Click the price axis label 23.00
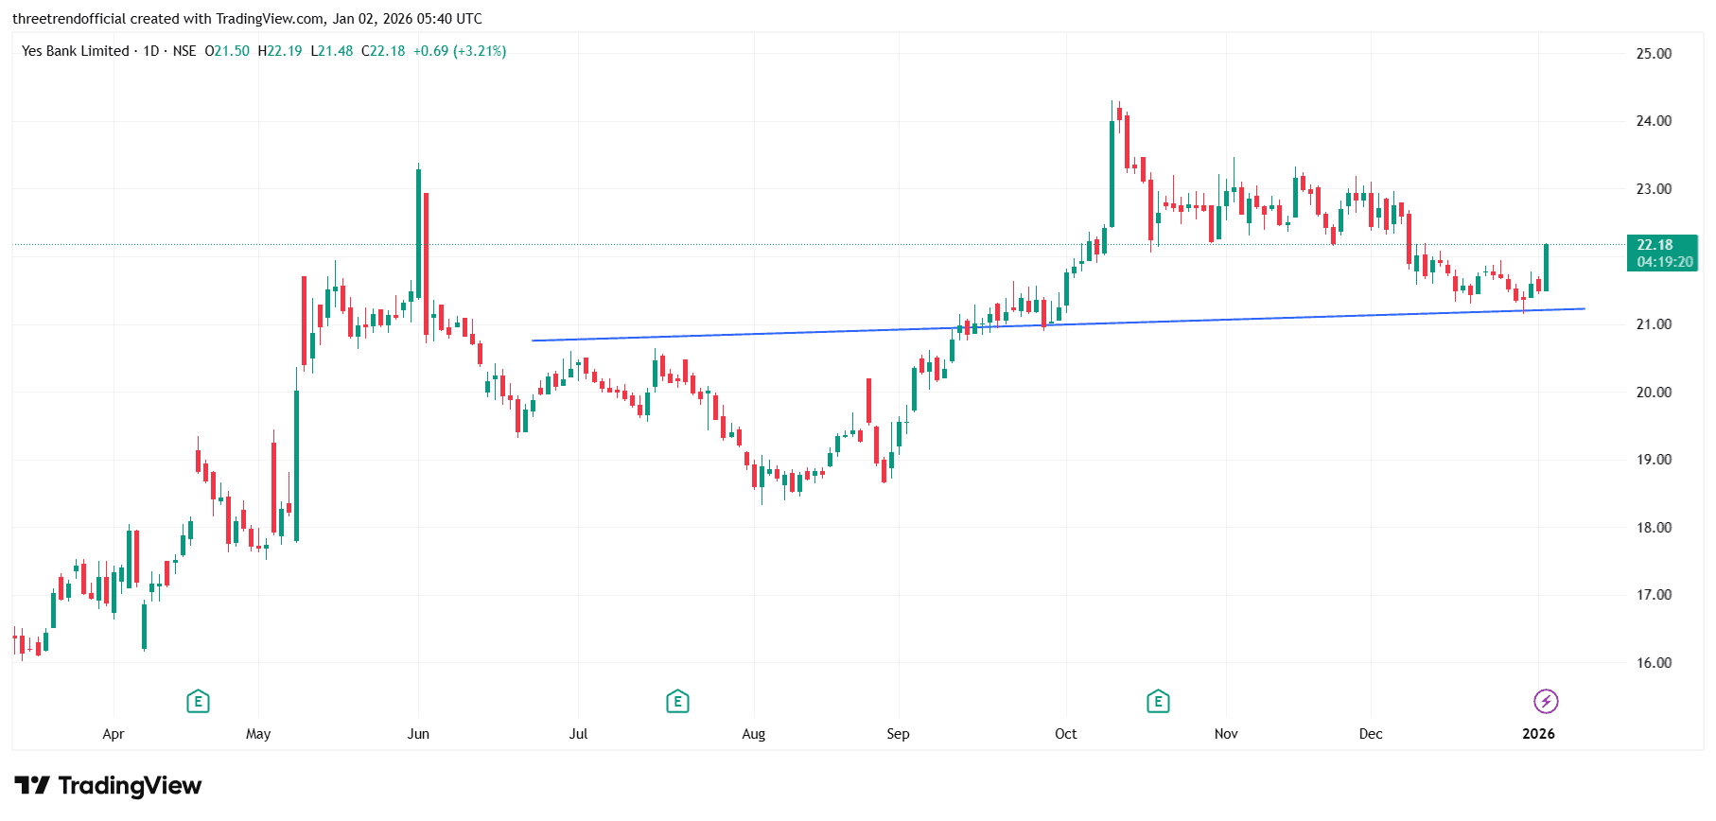1716x821 pixels. click(x=1654, y=189)
